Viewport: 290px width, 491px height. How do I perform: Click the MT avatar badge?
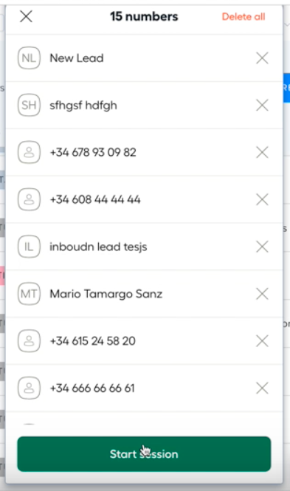point(29,294)
